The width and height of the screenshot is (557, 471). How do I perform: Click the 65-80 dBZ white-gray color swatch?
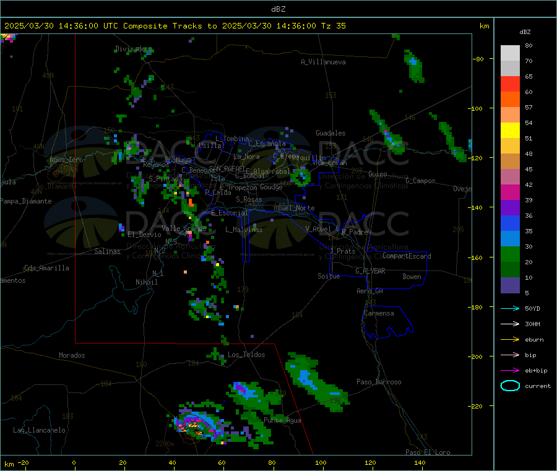pyautogui.click(x=510, y=61)
